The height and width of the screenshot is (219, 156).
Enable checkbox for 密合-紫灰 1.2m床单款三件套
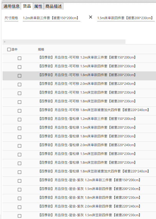pos(19,181)
